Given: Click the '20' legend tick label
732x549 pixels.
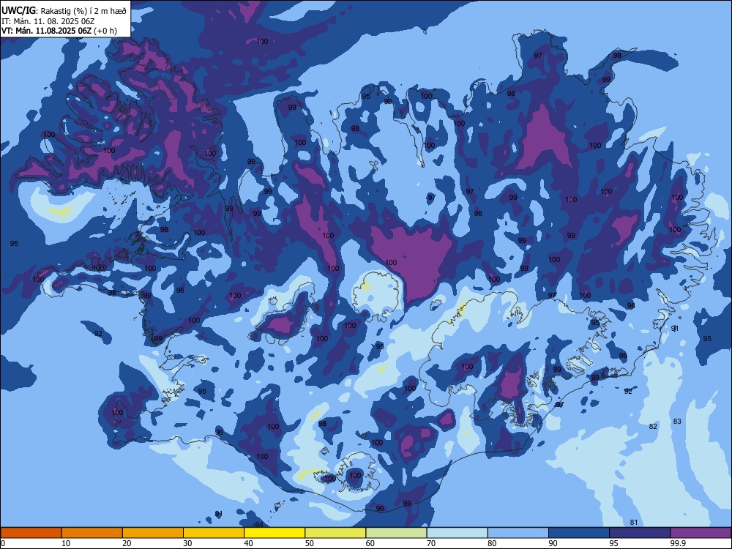Looking at the screenshot, I should (x=127, y=543).
